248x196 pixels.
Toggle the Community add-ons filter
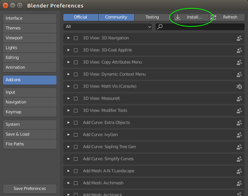pyautogui.click(x=116, y=17)
